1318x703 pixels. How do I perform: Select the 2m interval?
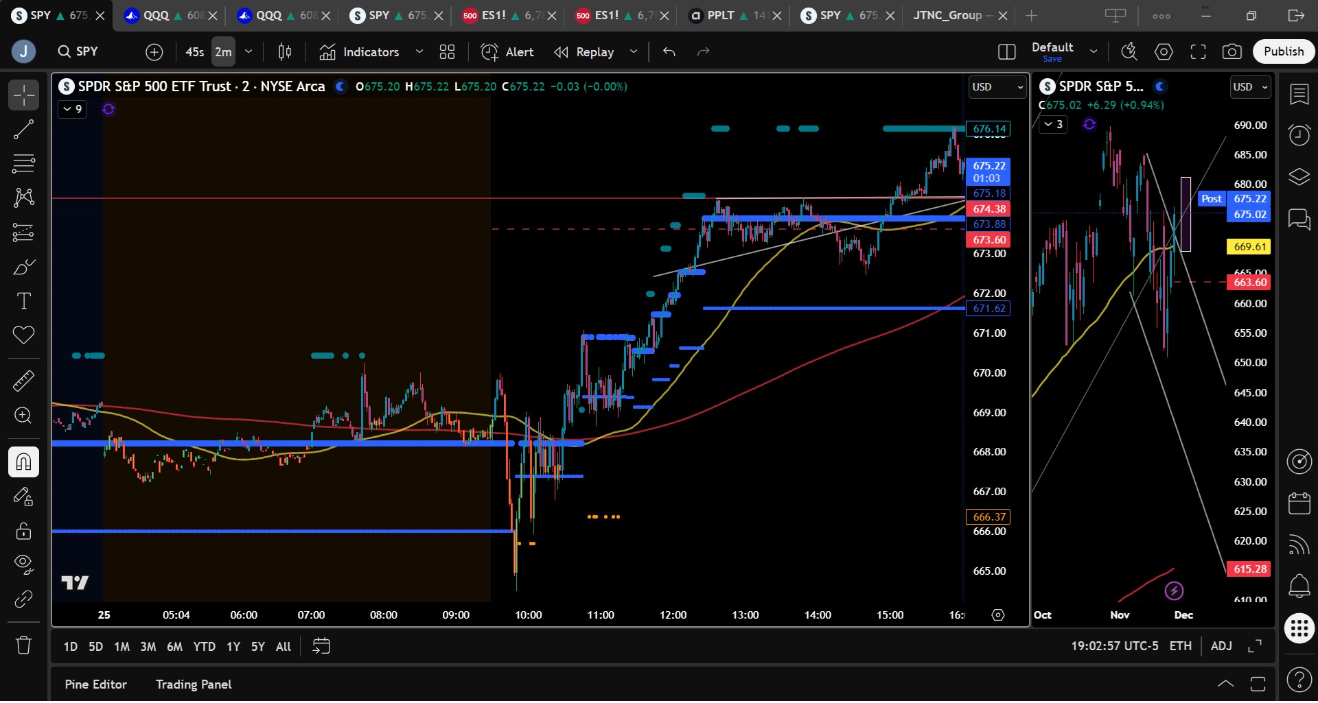click(x=223, y=51)
